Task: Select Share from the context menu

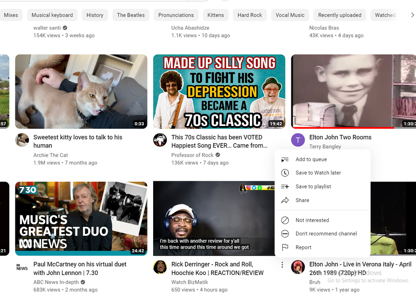Action: pos(322,200)
